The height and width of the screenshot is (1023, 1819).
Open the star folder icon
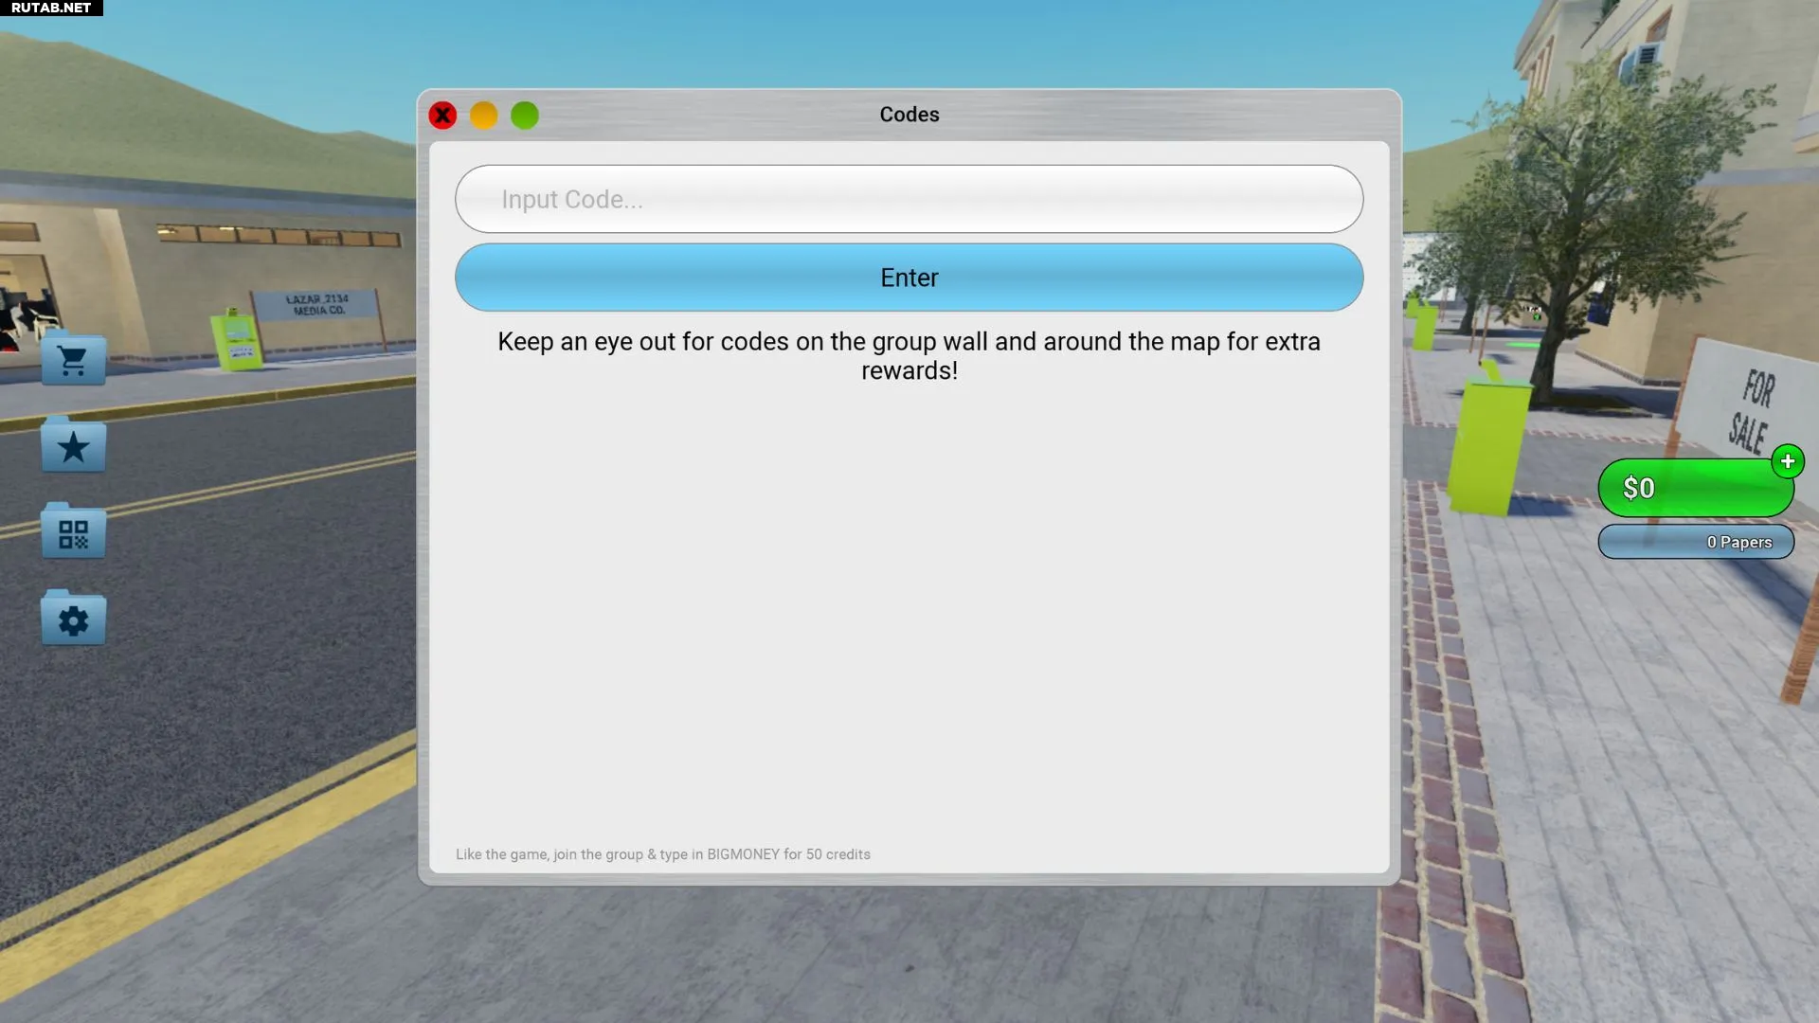click(x=73, y=447)
